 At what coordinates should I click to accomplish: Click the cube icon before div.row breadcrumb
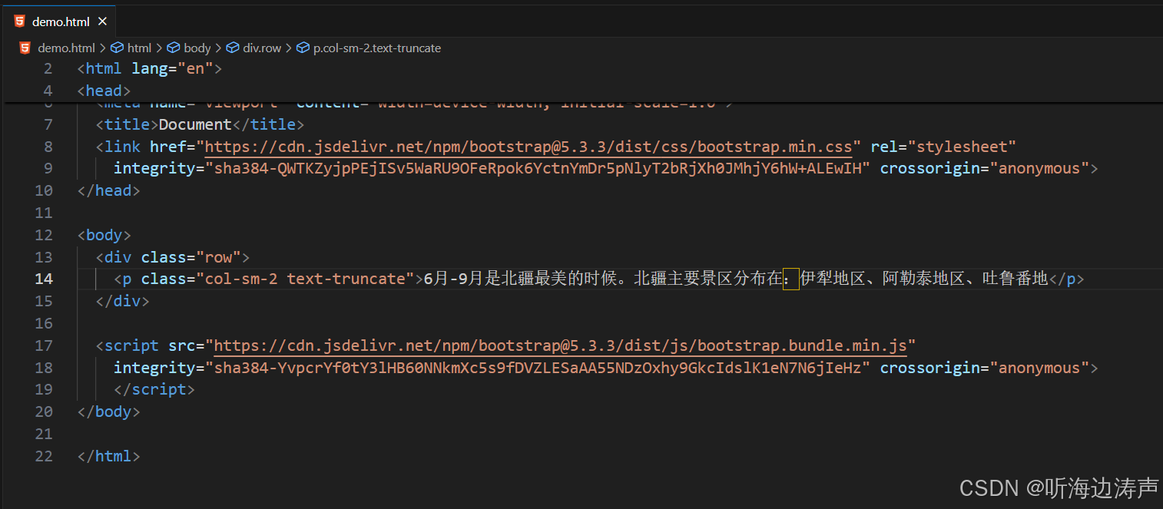click(233, 48)
